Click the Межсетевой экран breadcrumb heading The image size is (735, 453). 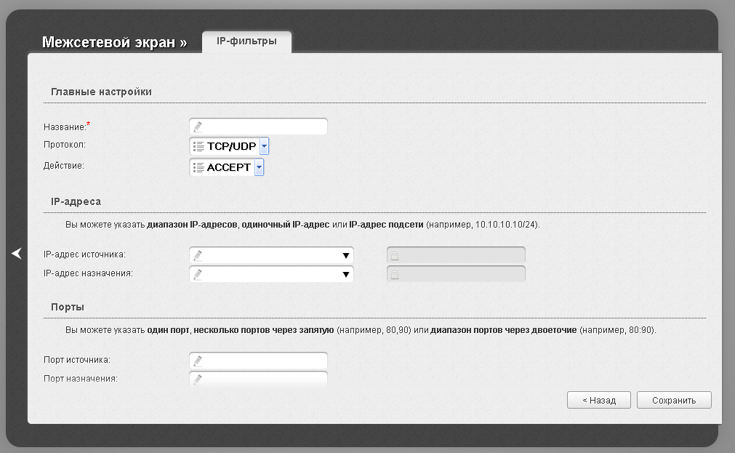114,42
